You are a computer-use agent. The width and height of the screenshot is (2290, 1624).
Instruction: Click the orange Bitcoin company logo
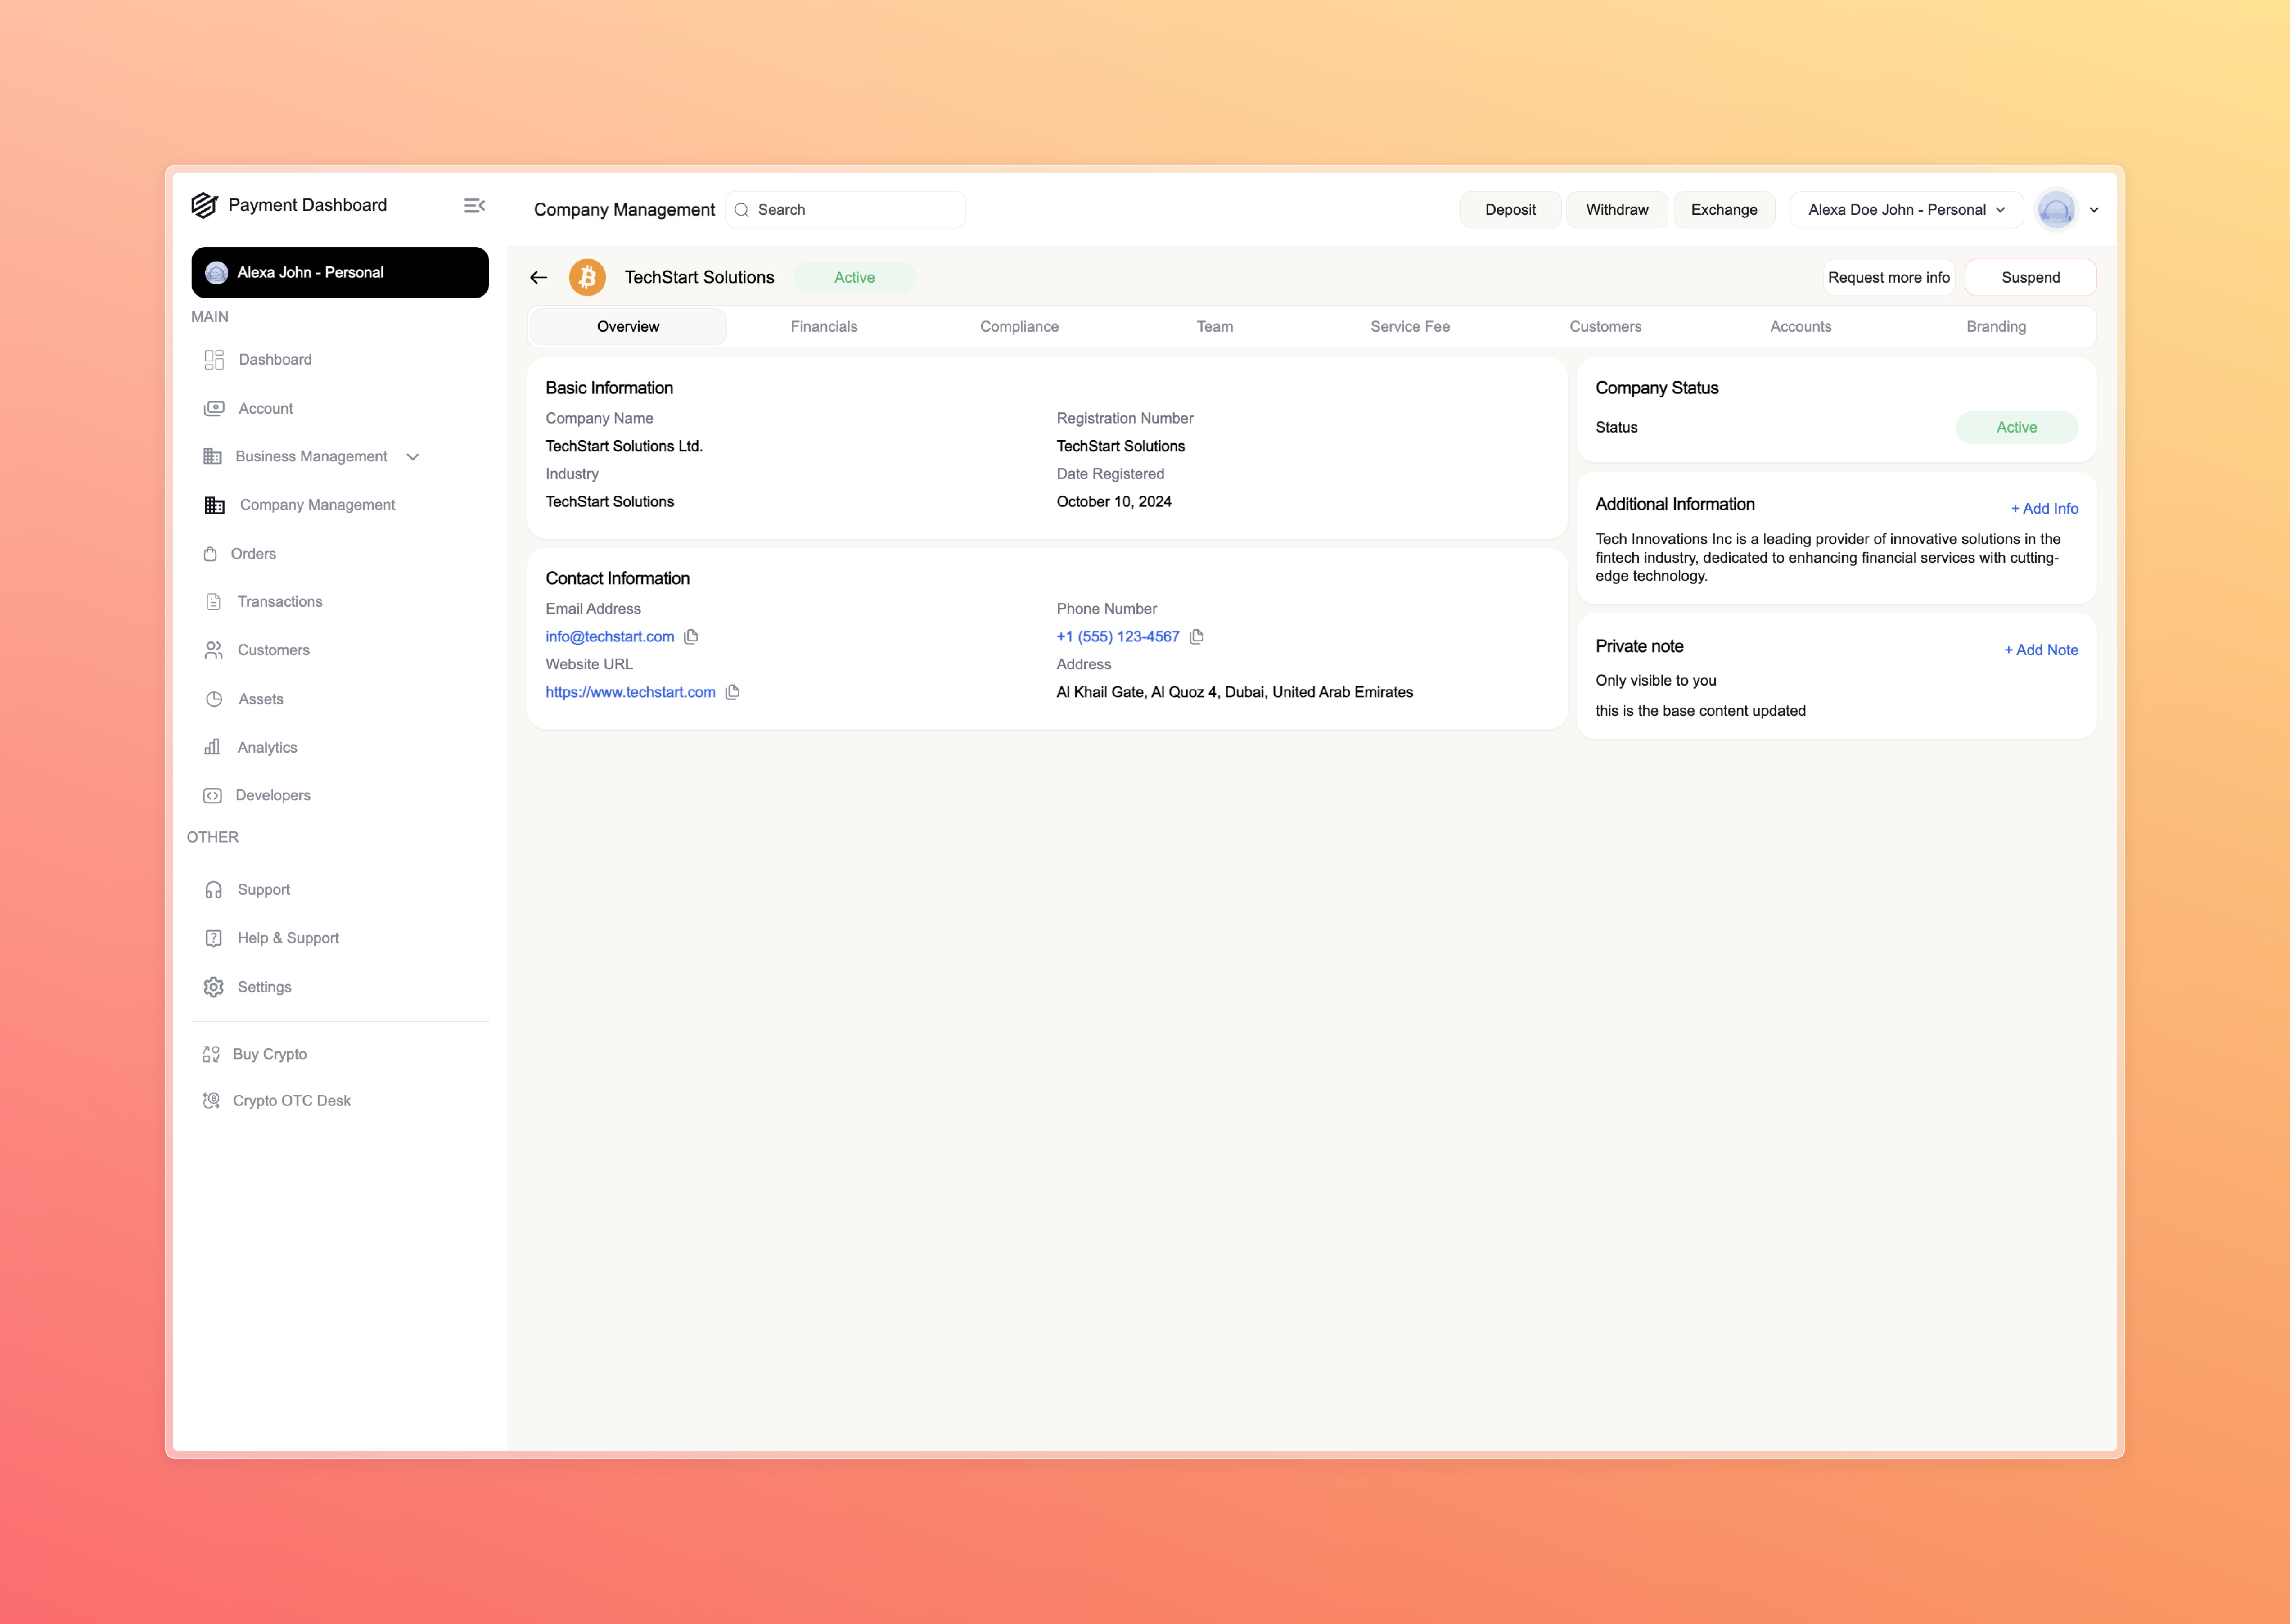tap(587, 278)
